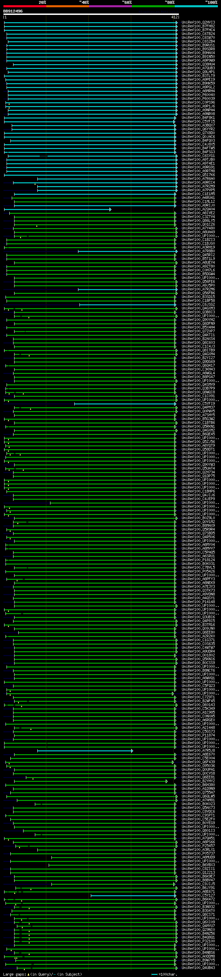221x977 pixels.
Task: Select label UniRef100_Q5I7K6
Action: click(198, 175)
